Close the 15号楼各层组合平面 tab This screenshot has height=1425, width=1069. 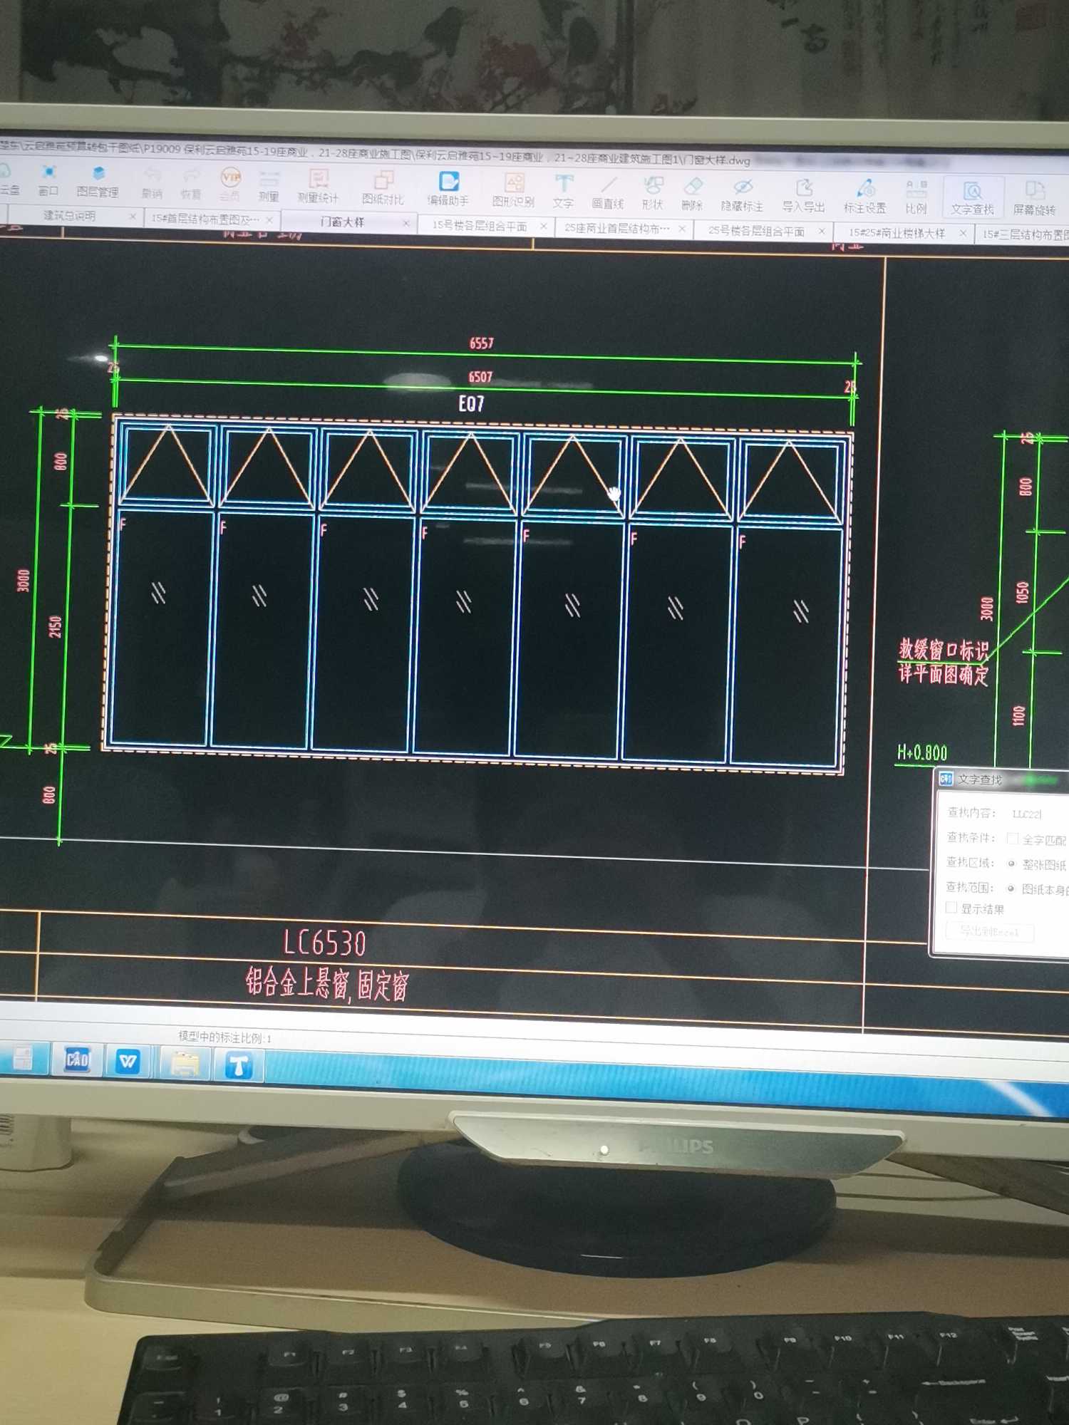544,226
